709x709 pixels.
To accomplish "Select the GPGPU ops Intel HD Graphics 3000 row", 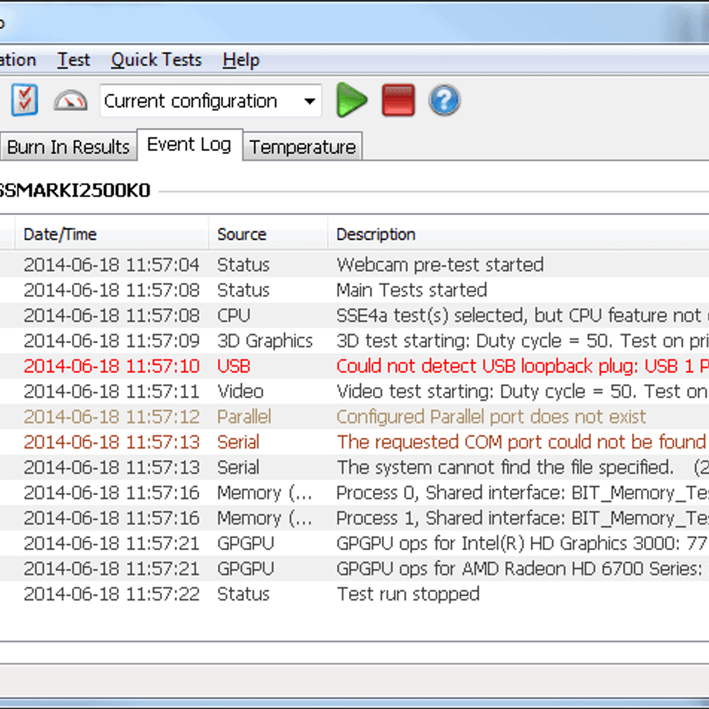I will 354,543.
